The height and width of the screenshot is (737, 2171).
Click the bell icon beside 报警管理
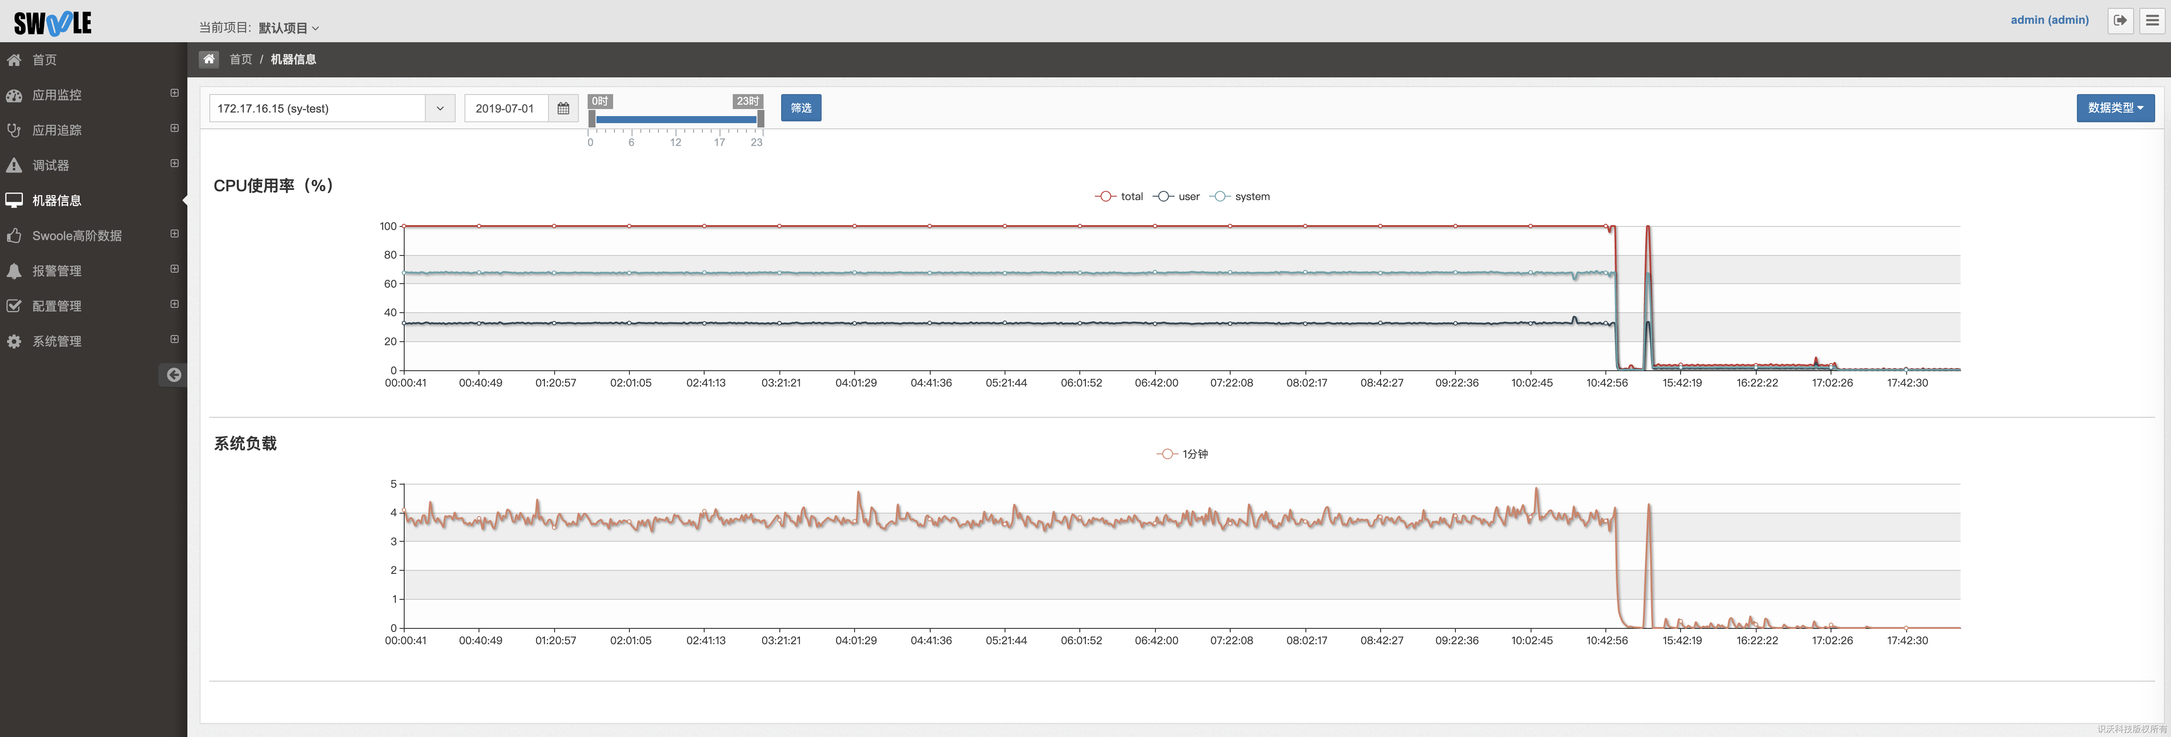(x=14, y=270)
